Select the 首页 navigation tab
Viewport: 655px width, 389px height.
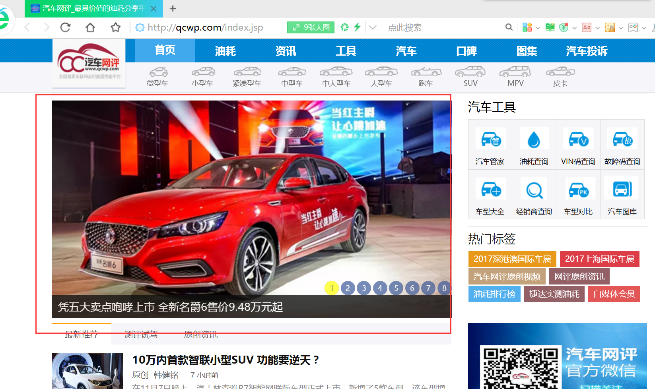point(165,50)
